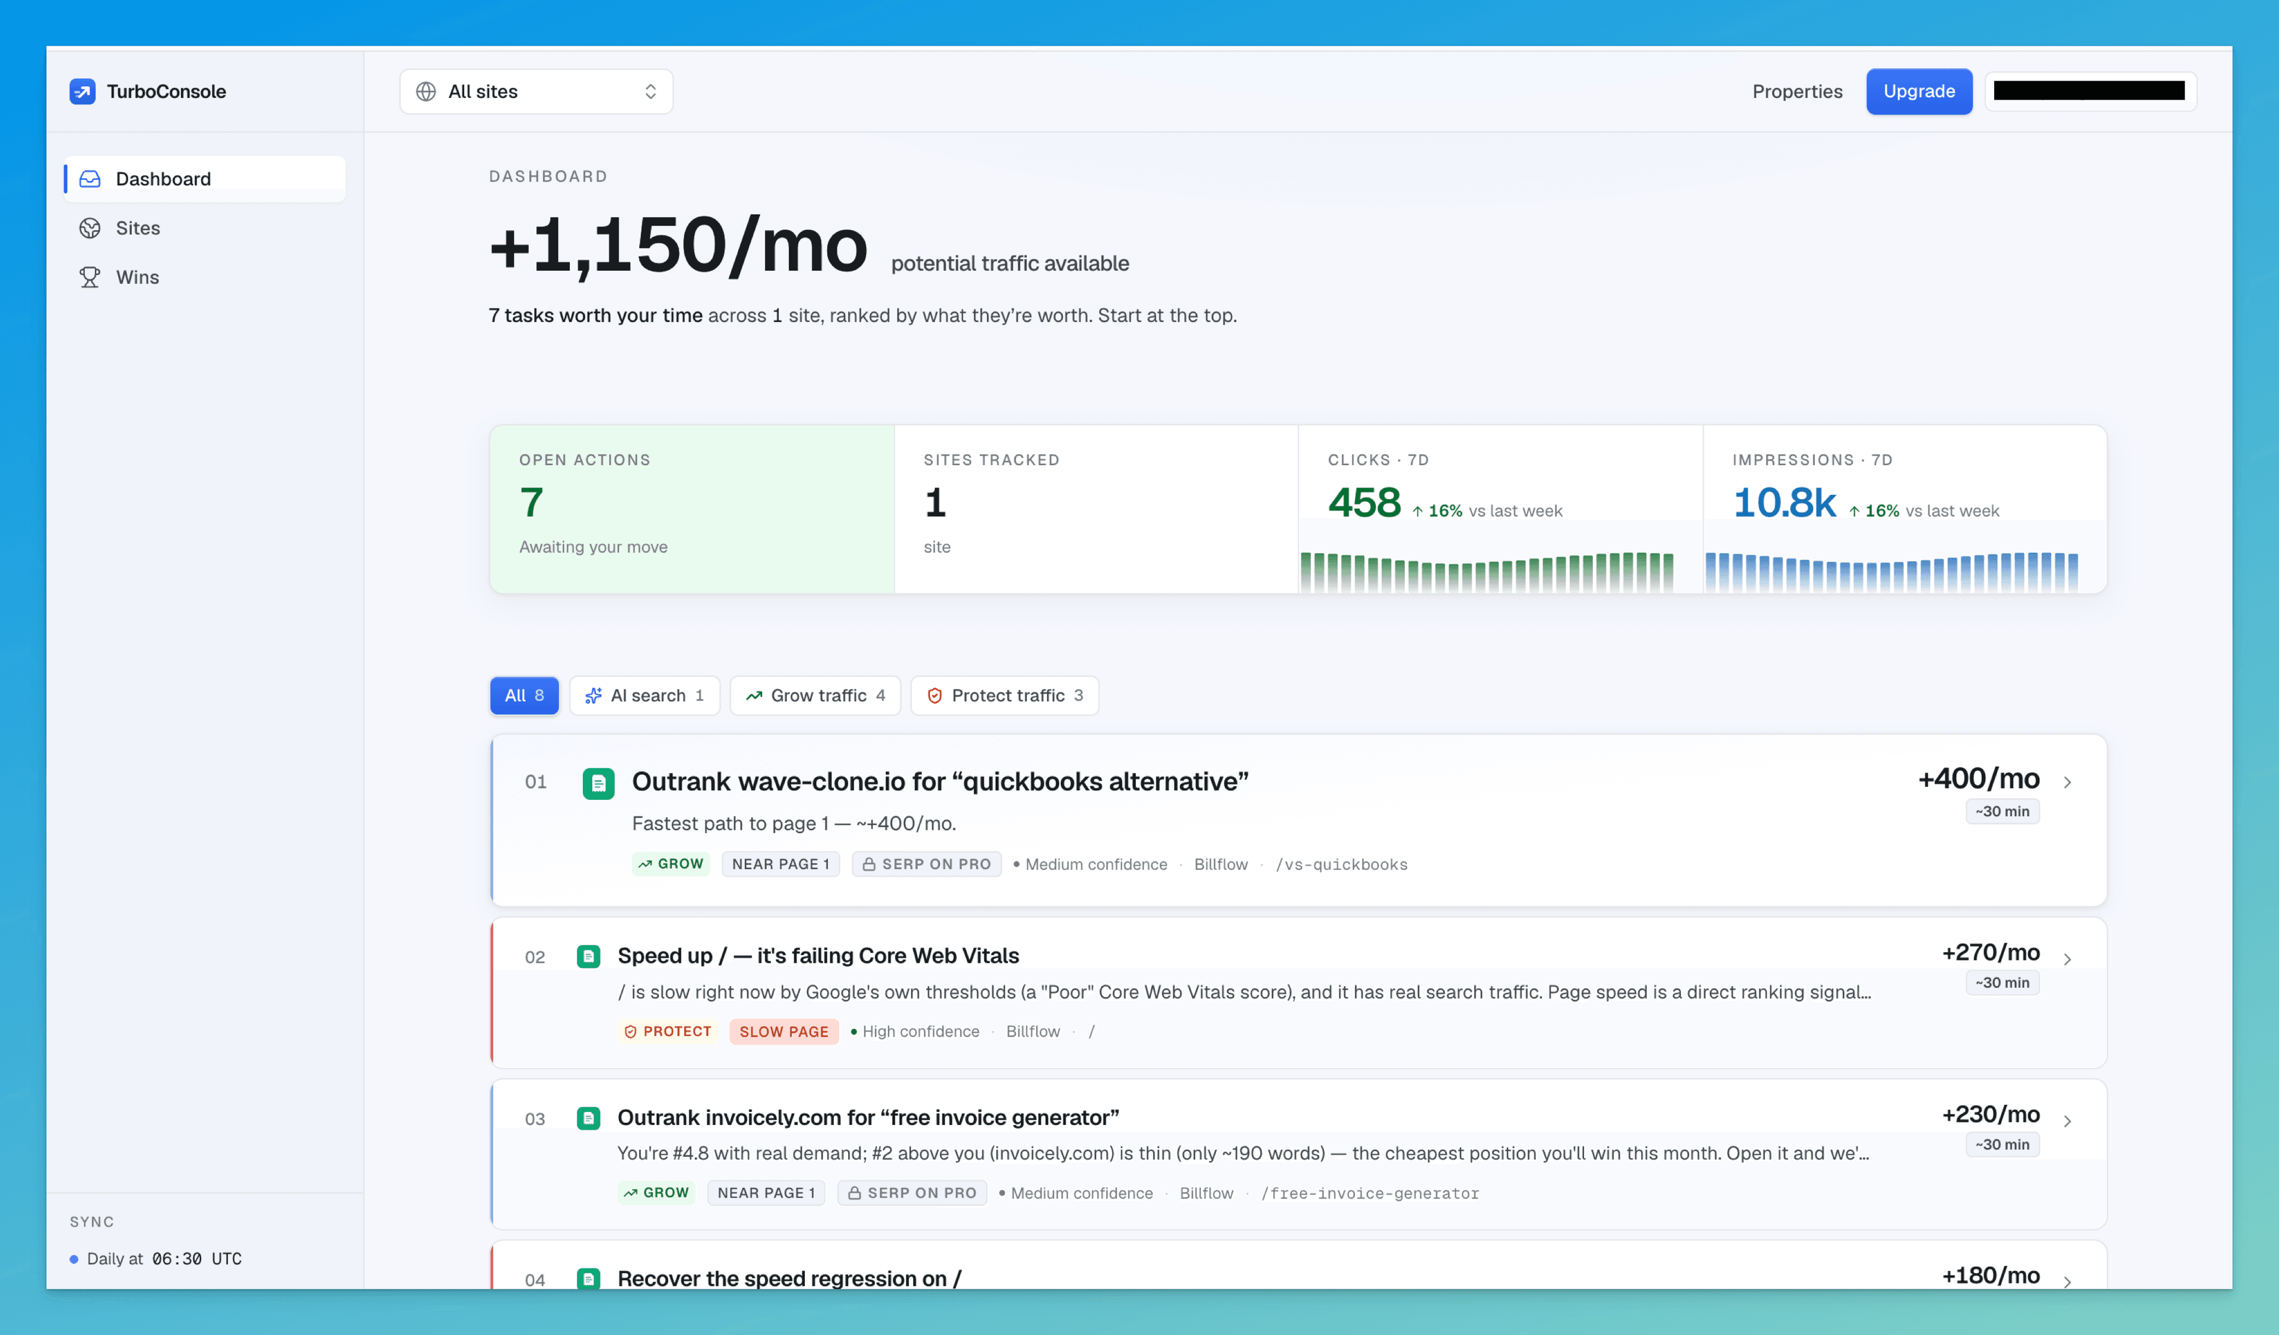Open task 02 Speed up failing Core Web Vitals
This screenshot has height=1335, width=2279.
1299,993
